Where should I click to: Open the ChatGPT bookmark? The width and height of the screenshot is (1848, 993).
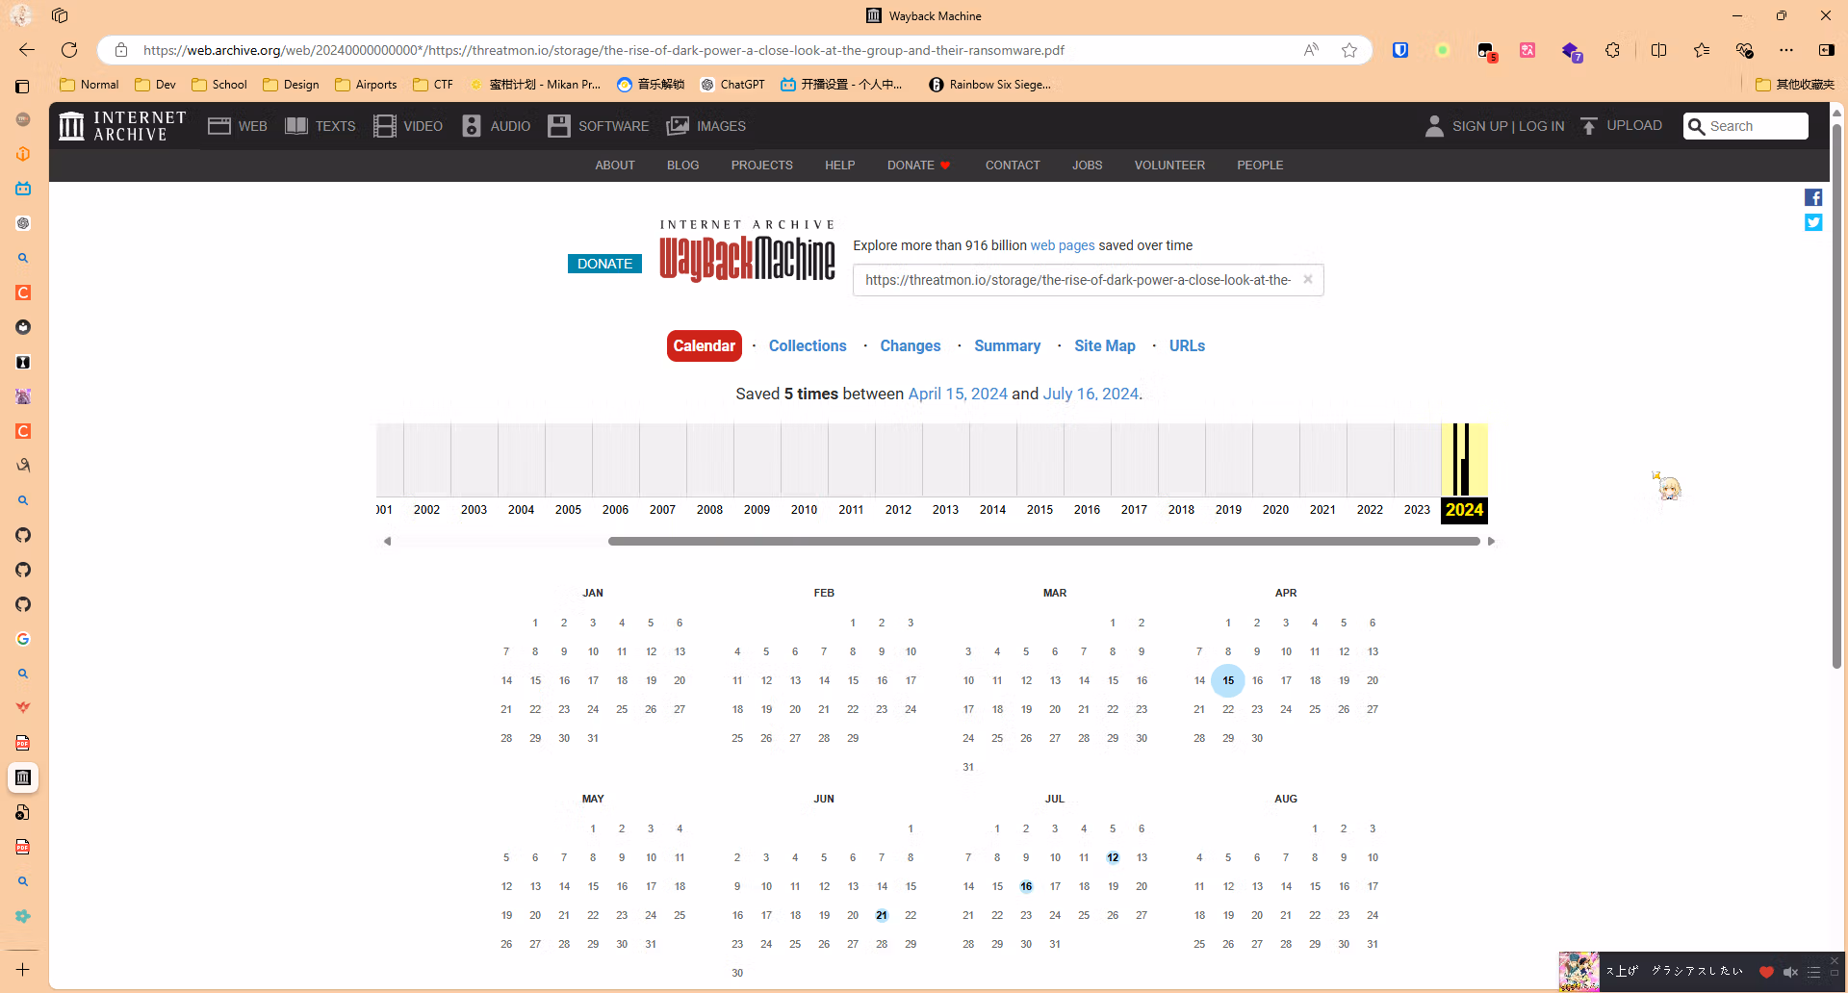pyautogui.click(x=732, y=85)
